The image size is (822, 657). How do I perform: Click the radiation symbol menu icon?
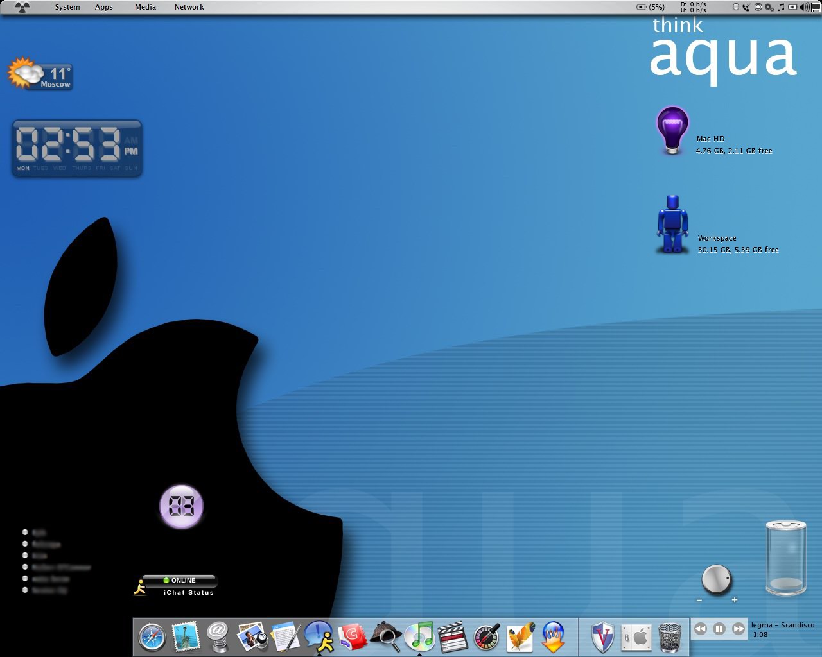22,7
